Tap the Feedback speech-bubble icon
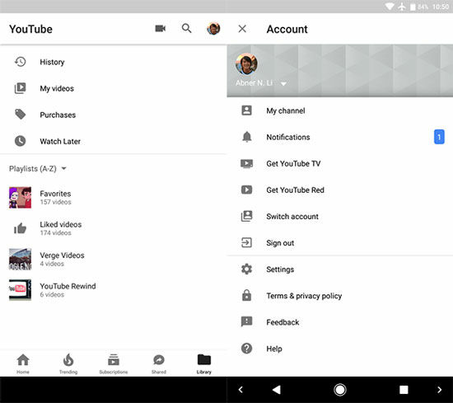 coord(246,321)
